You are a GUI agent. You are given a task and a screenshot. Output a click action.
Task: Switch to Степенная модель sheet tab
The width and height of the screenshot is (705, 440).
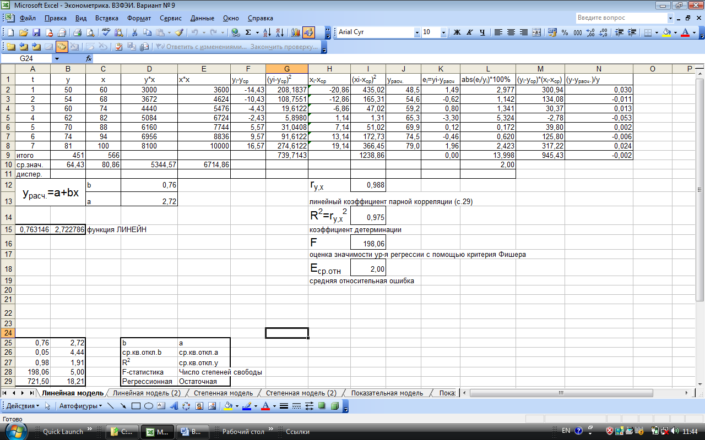tap(223, 393)
